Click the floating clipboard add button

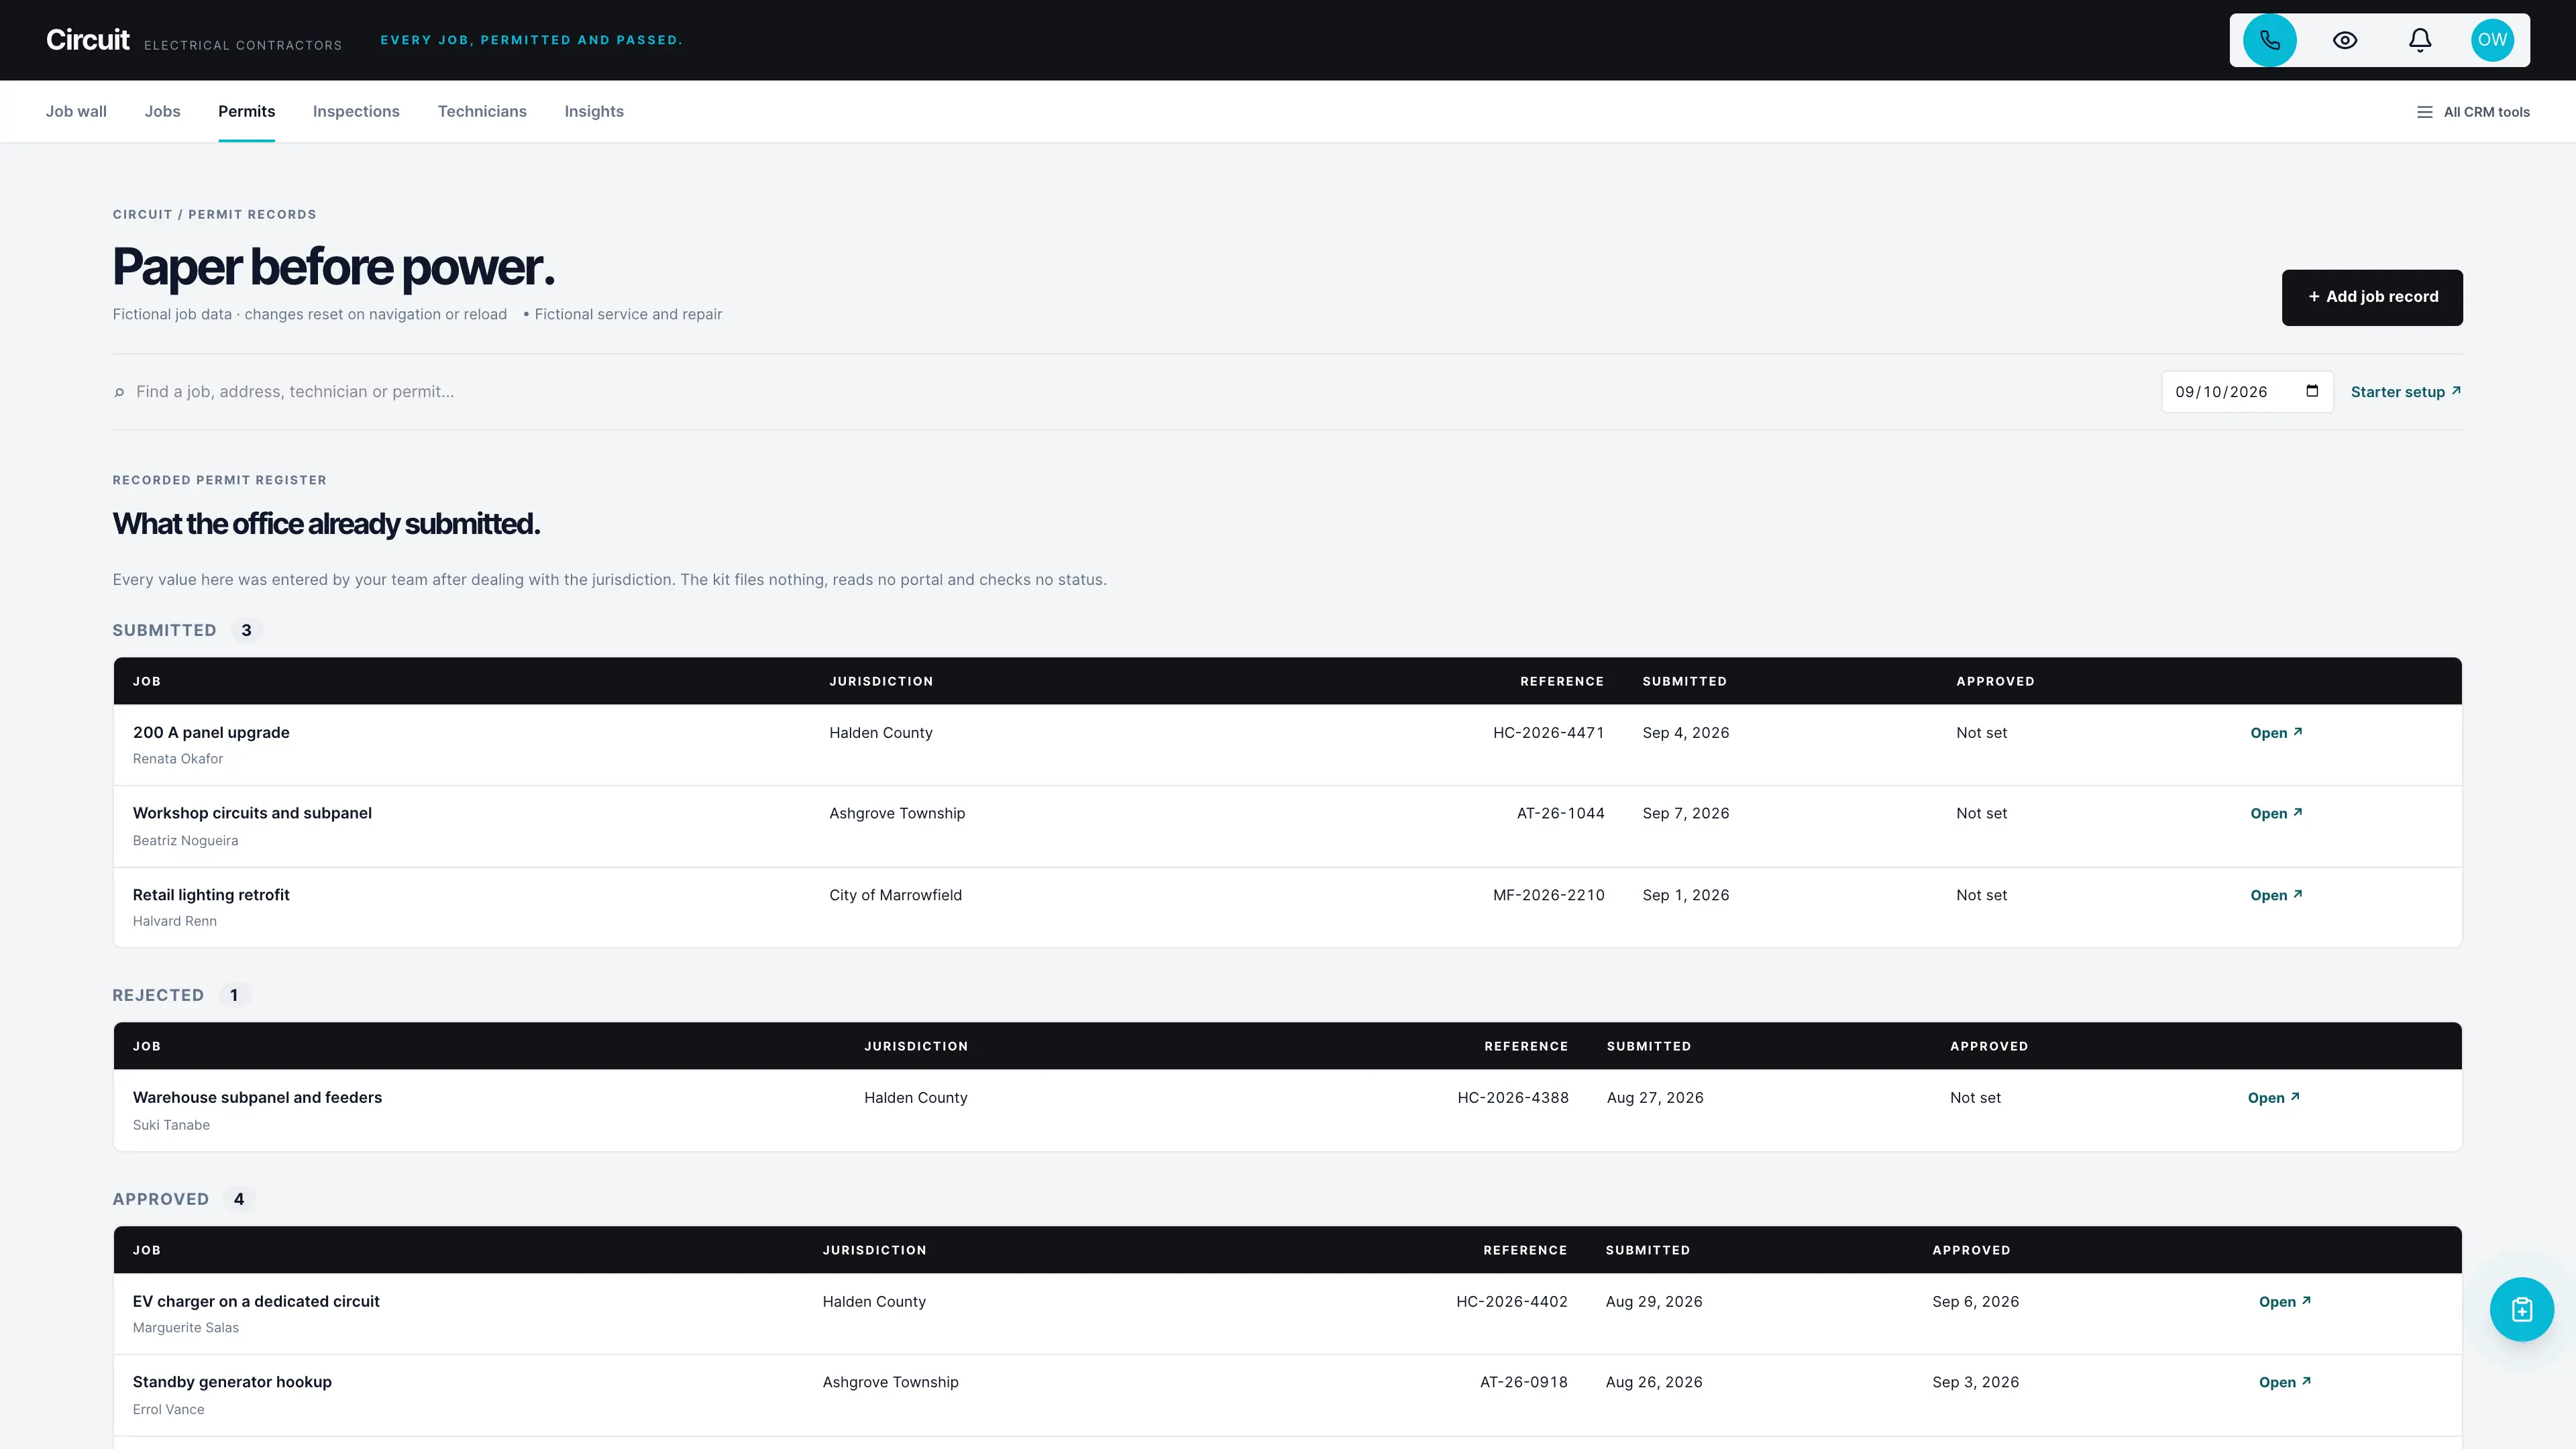2521,1309
